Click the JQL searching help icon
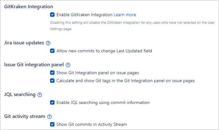The height and width of the screenshot is (130, 219). point(40,95)
